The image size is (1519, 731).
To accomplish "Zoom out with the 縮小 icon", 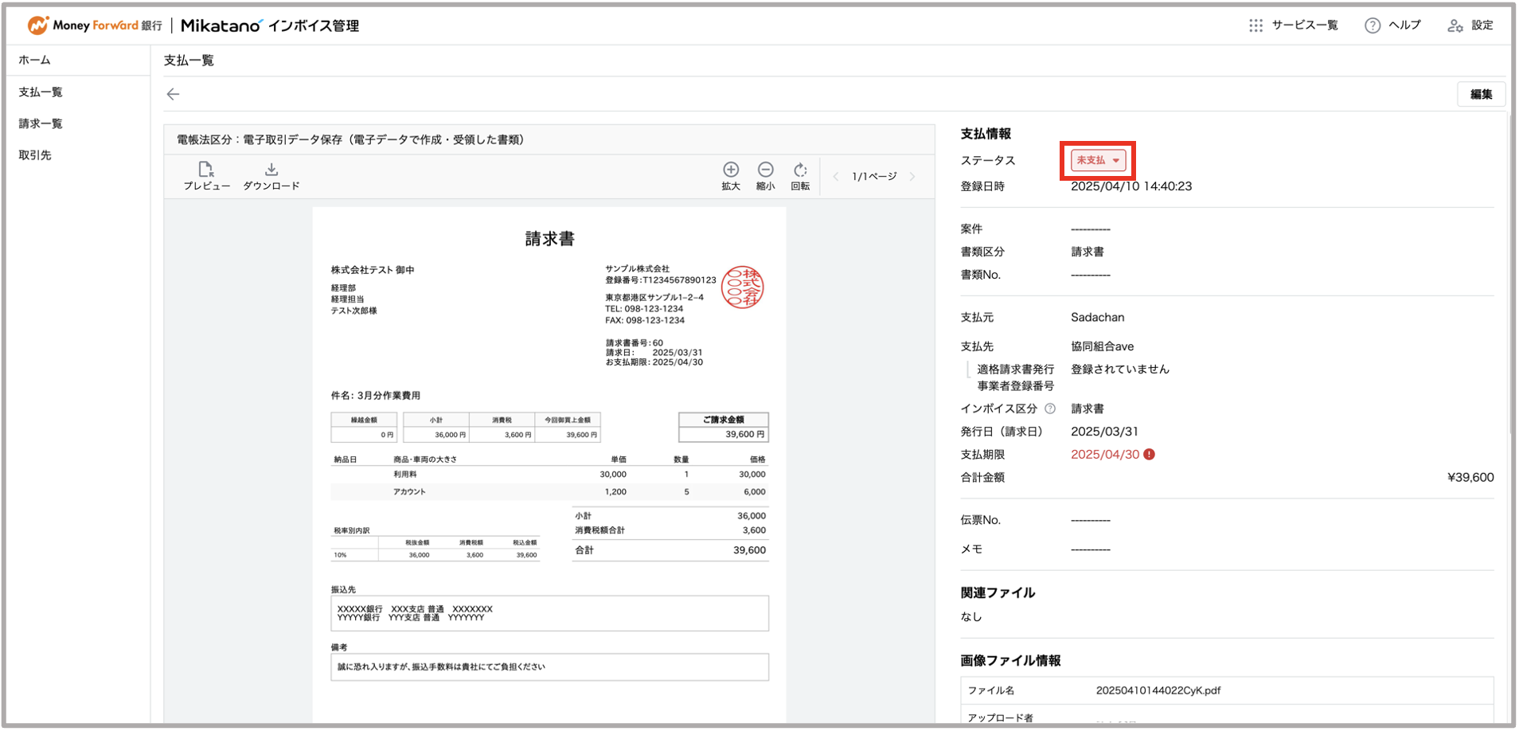I will (765, 169).
